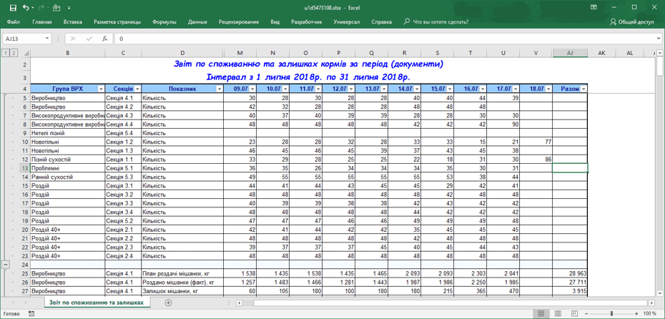Open the Файл menu

[x=13, y=22]
